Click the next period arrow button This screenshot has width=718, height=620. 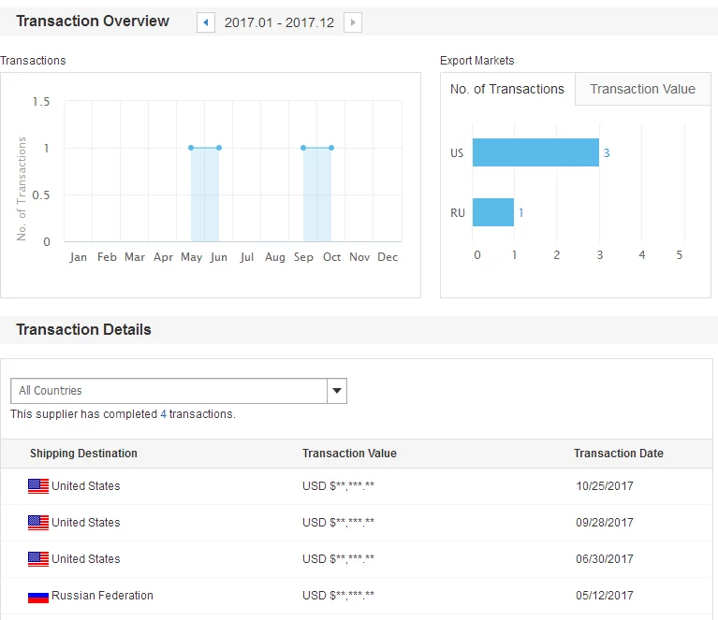pos(353,22)
